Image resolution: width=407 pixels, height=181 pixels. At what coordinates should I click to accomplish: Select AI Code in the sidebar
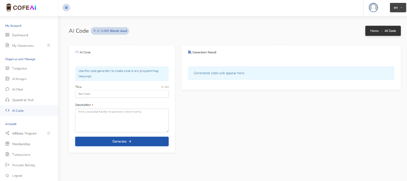[x=18, y=110]
